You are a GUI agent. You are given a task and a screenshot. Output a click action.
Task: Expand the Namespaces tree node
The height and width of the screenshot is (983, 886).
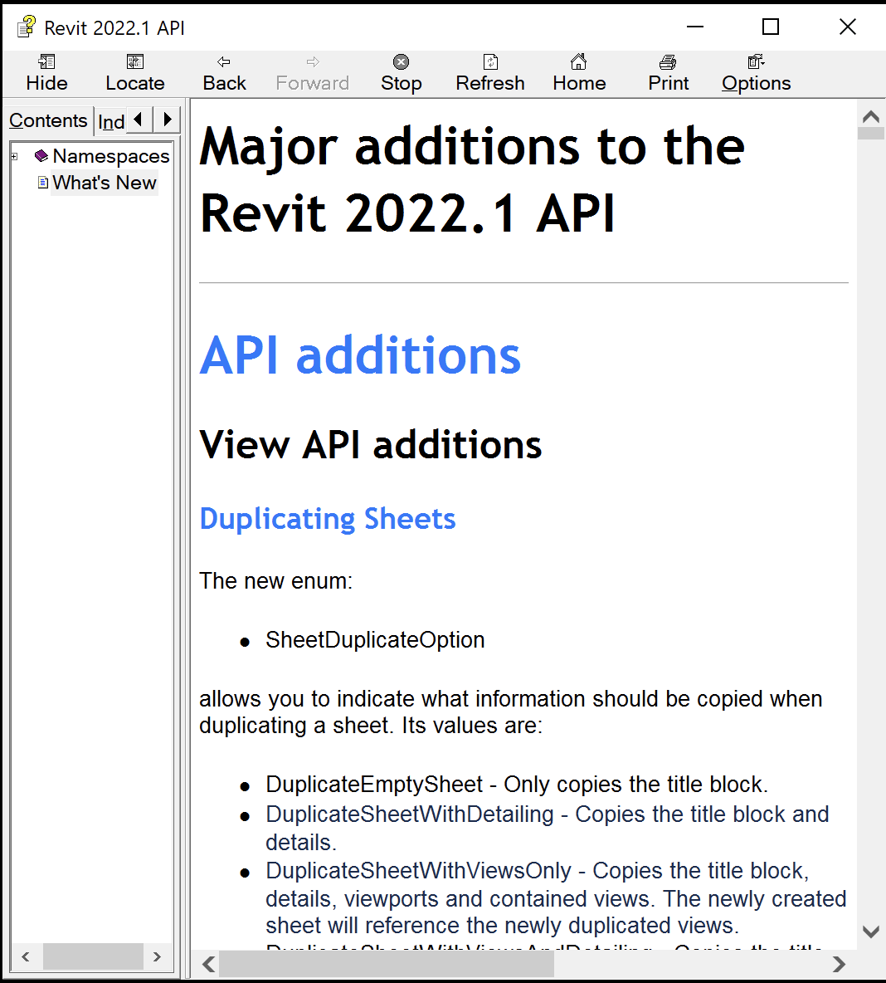(12, 156)
